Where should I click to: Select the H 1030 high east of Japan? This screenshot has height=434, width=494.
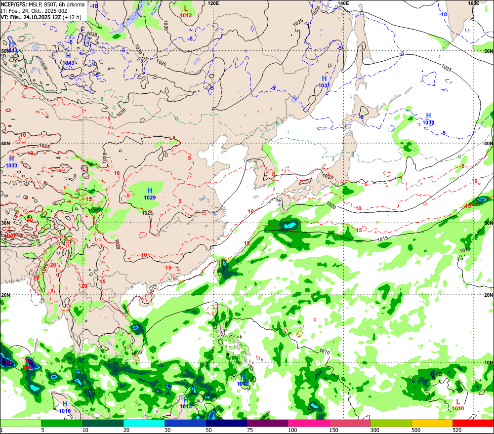(x=428, y=118)
